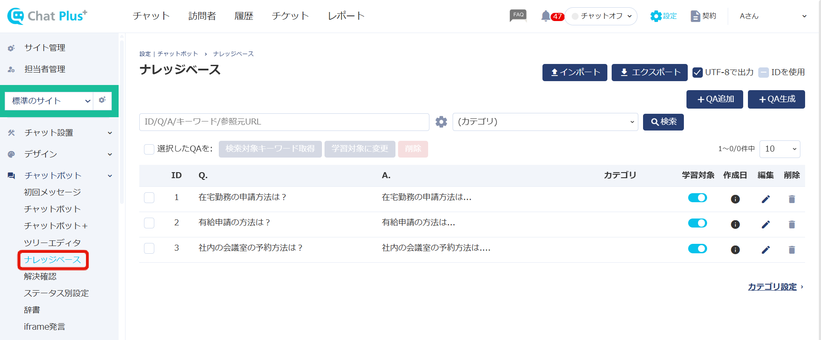Open the 訪問者 top menu
Screen dimensions: 821x340
[x=202, y=16]
